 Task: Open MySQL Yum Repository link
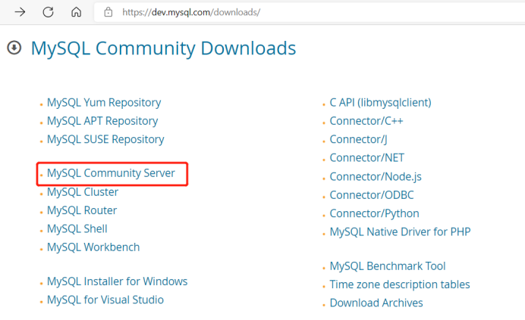(104, 103)
